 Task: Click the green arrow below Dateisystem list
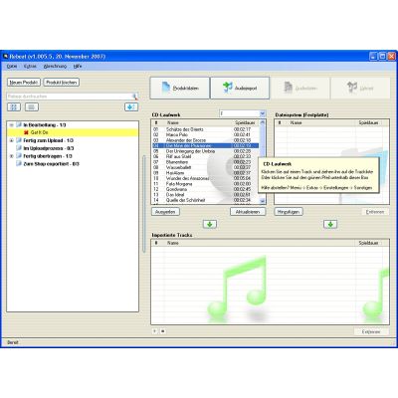click(330, 224)
